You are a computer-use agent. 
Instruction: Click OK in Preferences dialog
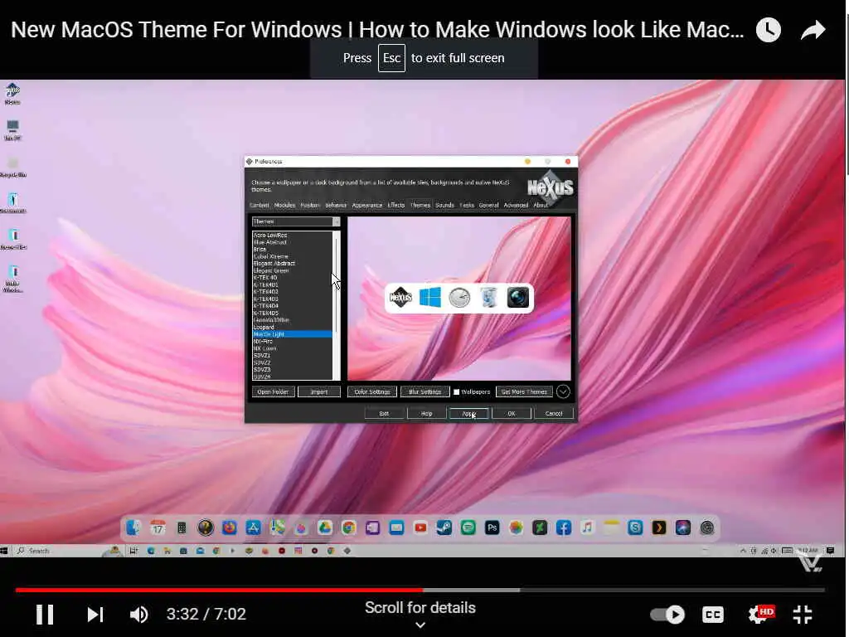click(511, 413)
